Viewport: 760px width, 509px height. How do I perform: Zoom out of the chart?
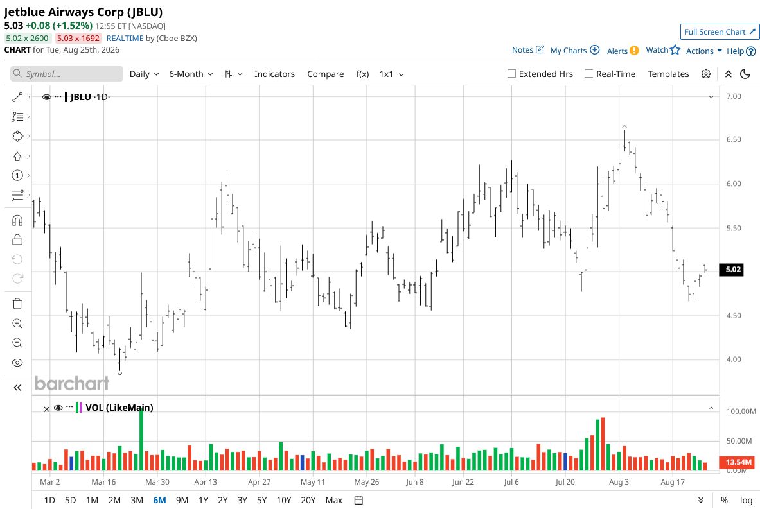(x=17, y=343)
